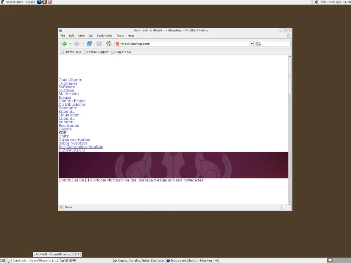Open the Tools menu

coord(120,36)
